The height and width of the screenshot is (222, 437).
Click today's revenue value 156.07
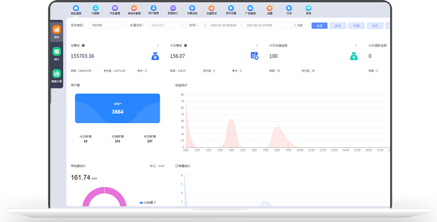[x=177, y=56]
